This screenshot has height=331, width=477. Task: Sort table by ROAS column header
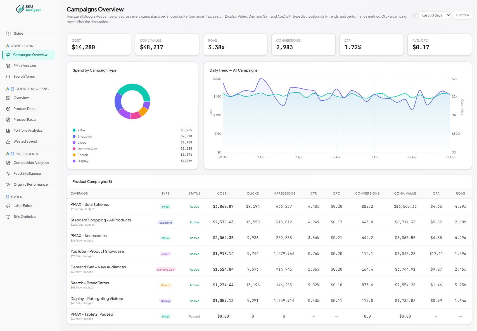460,193
